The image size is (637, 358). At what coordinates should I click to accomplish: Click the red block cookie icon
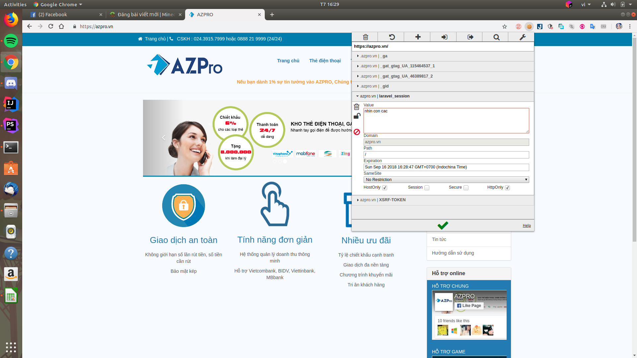[357, 132]
